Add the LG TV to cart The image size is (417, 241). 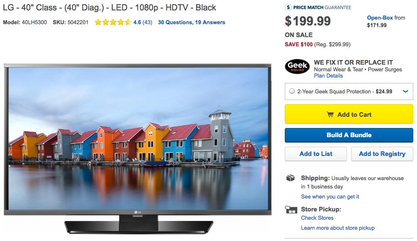349,114
